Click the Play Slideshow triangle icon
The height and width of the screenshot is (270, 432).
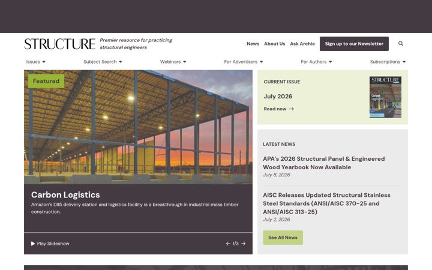tap(33, 244)
